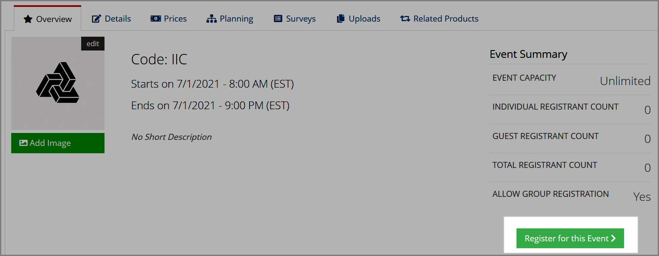Click the copy files icon beside Uploads

coord(341,19)
